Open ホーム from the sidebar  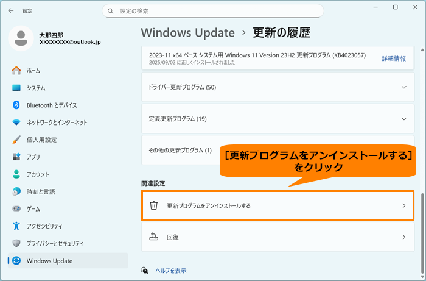pyautogui.click(x=33, y=71)
